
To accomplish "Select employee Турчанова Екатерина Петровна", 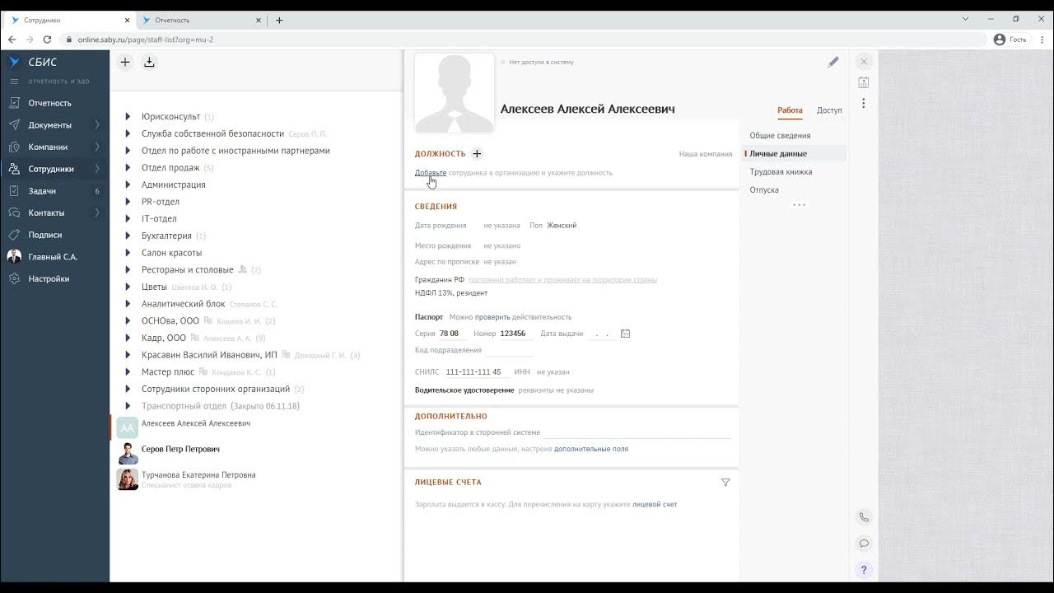I will [x=198, y=475].
